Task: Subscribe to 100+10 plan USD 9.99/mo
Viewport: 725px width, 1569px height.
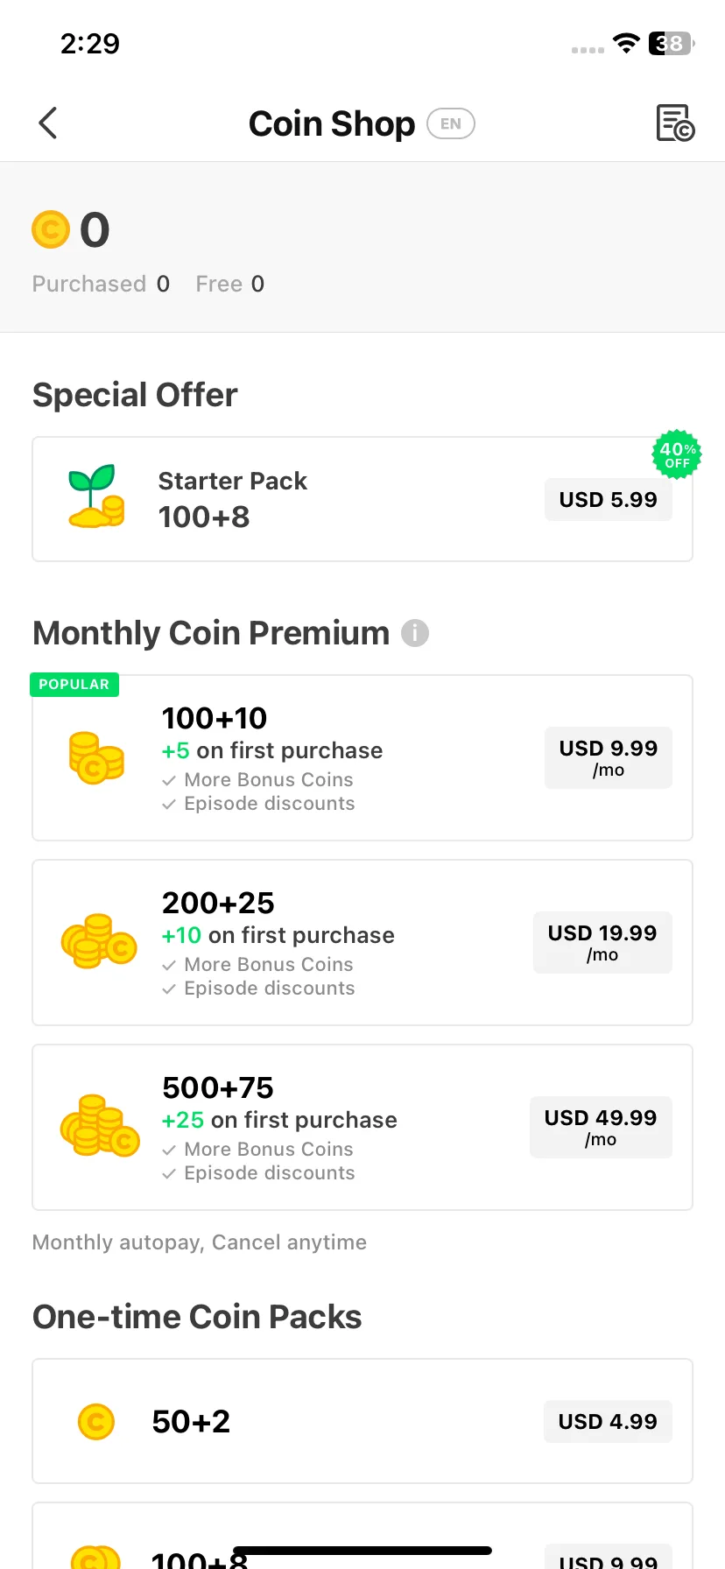Action: (609, 758)
